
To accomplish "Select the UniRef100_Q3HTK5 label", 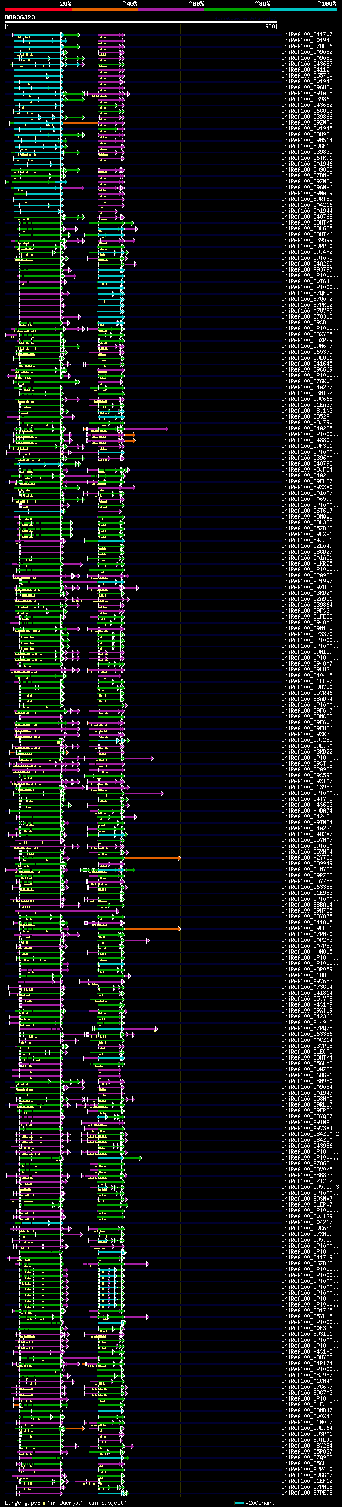I will point(307,222).
